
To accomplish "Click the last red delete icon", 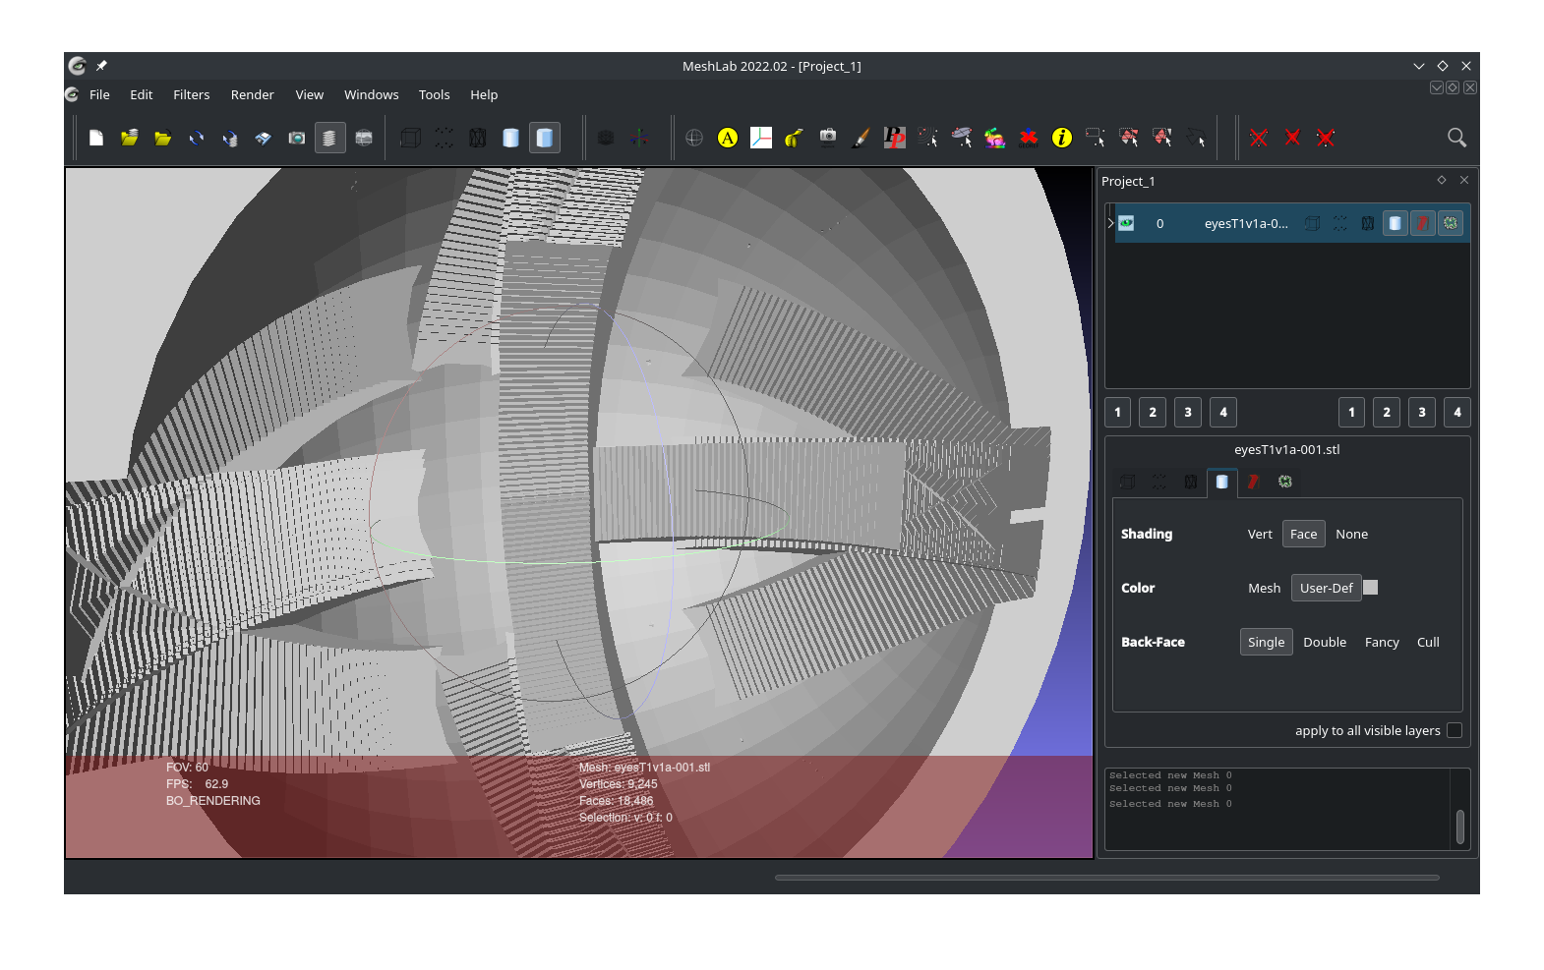I will 1326,138.
